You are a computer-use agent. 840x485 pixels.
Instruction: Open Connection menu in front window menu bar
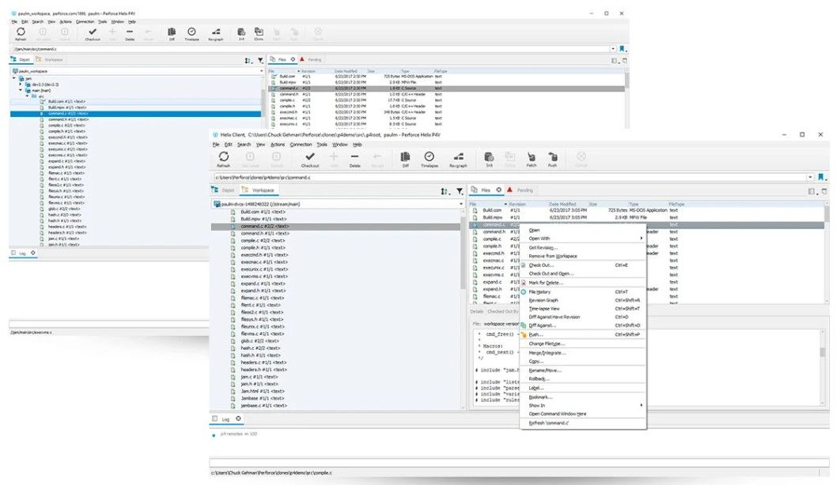coord(301,145)
